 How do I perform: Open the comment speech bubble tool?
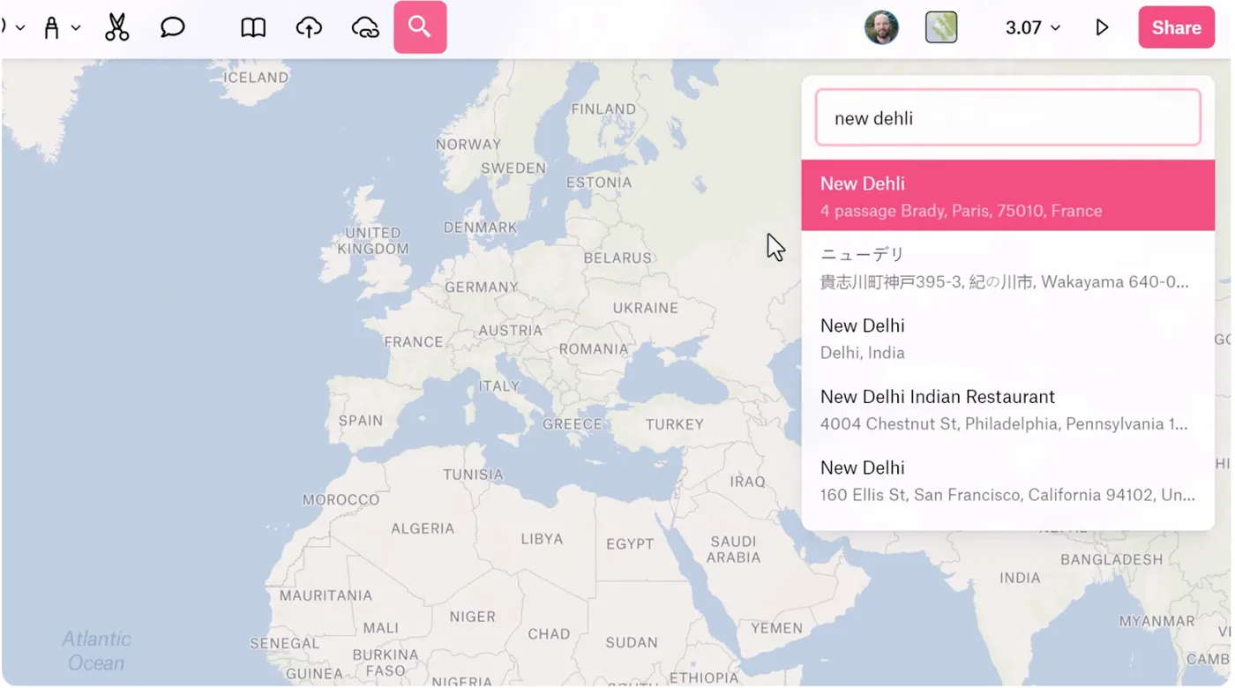(173, 27)
